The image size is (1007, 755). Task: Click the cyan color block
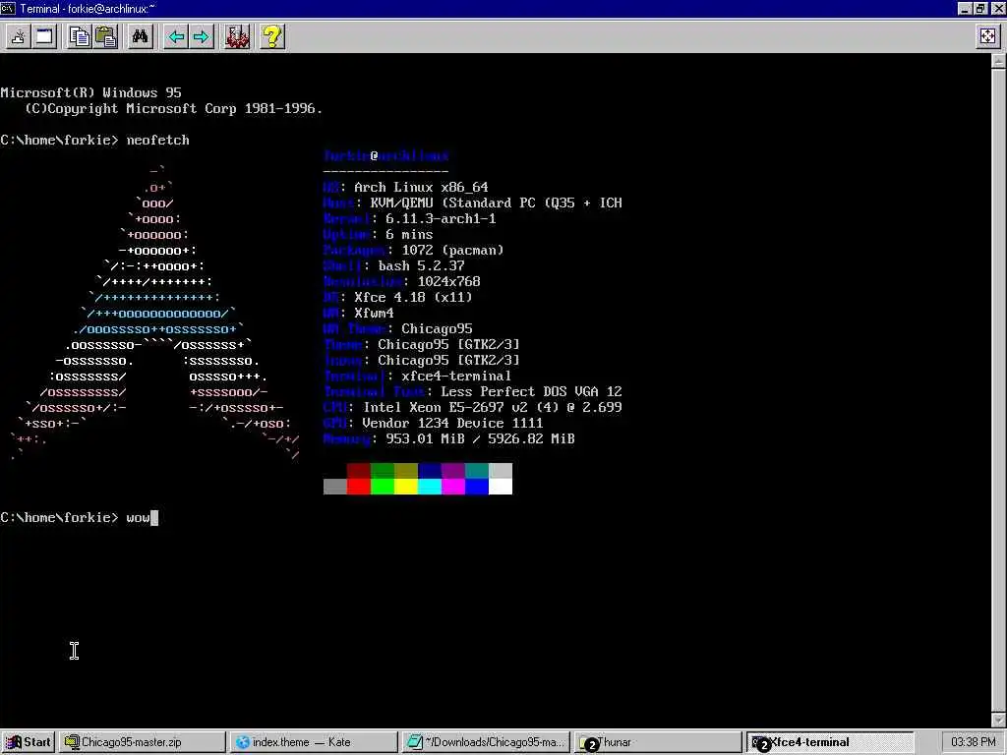pyautogui.click(x=430, y=487)
